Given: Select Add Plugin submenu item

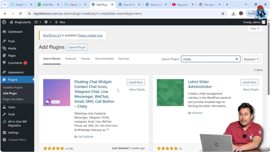Looking at the screenshot, I should coord(10,93).
